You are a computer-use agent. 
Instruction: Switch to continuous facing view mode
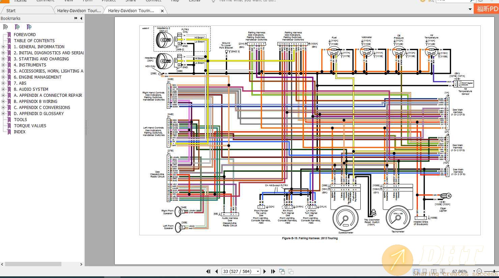click(x=442, y=271)
